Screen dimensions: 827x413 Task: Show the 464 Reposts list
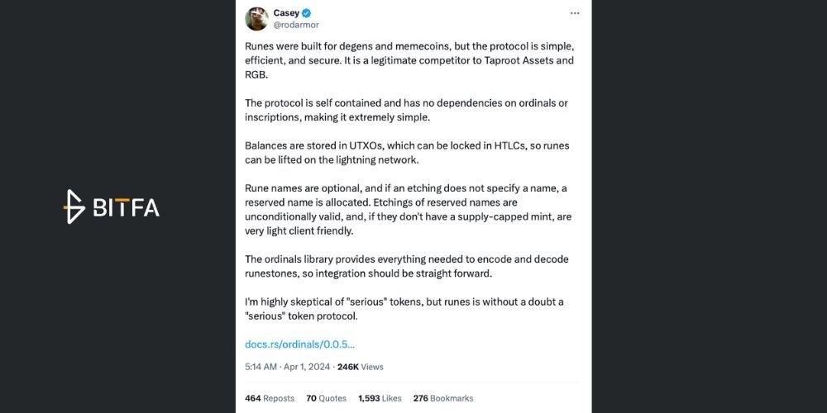(270, 398)
